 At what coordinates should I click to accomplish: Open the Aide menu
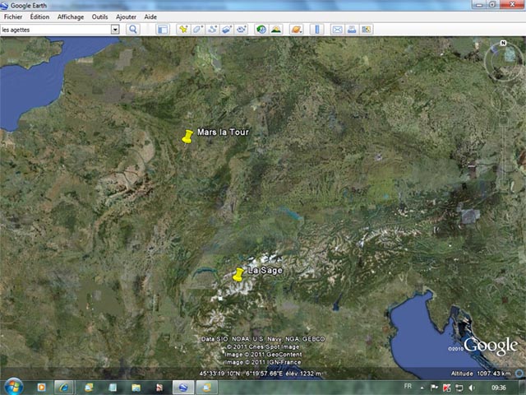(150, 16)
